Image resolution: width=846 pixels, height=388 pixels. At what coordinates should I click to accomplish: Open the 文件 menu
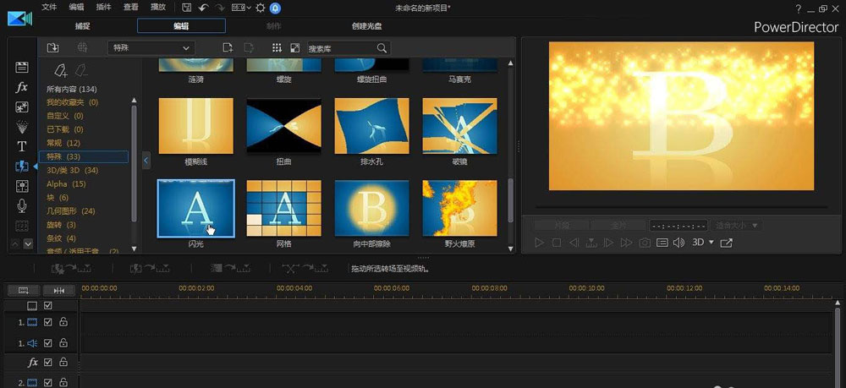(49, 8)
